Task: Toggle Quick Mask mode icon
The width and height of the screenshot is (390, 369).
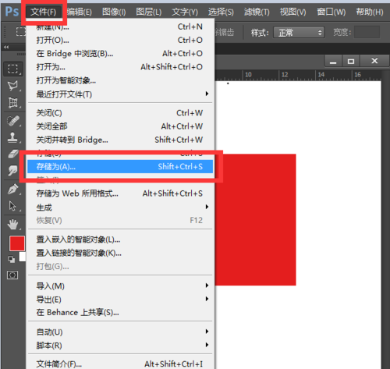Action: [x=12, y=275]
